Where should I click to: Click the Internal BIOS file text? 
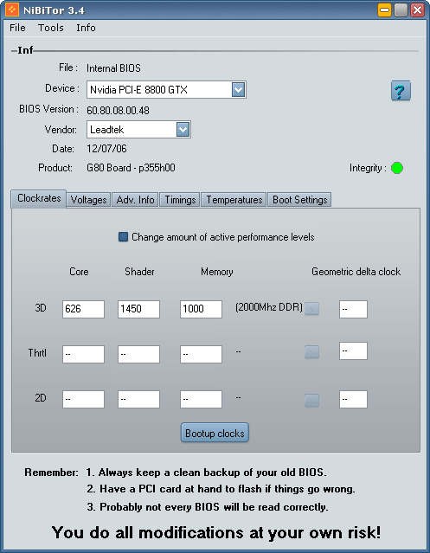coord(113,68)
